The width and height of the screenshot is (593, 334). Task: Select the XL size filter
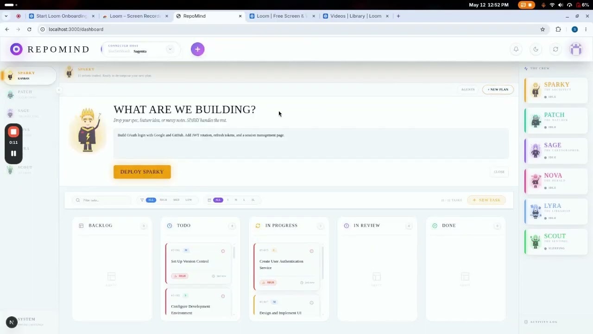point(253,200)
